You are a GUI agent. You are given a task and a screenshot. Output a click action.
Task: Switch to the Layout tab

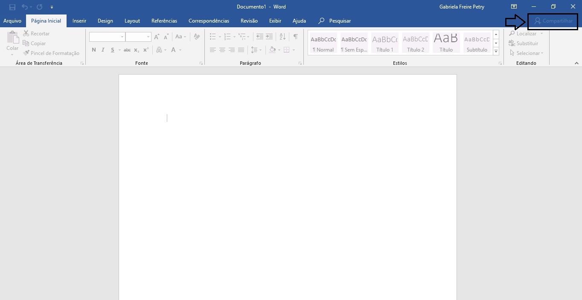pos(132,21)
